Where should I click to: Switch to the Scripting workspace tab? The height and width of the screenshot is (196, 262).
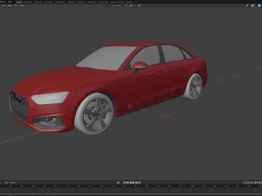pyautogui.click(x=129, y=2)
